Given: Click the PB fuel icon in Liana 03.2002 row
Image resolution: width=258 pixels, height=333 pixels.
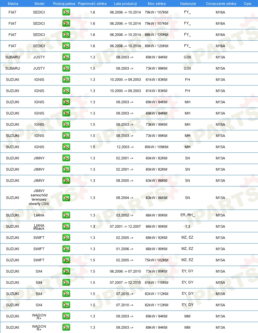Looking at the screenshot, I should pos(66,215).
